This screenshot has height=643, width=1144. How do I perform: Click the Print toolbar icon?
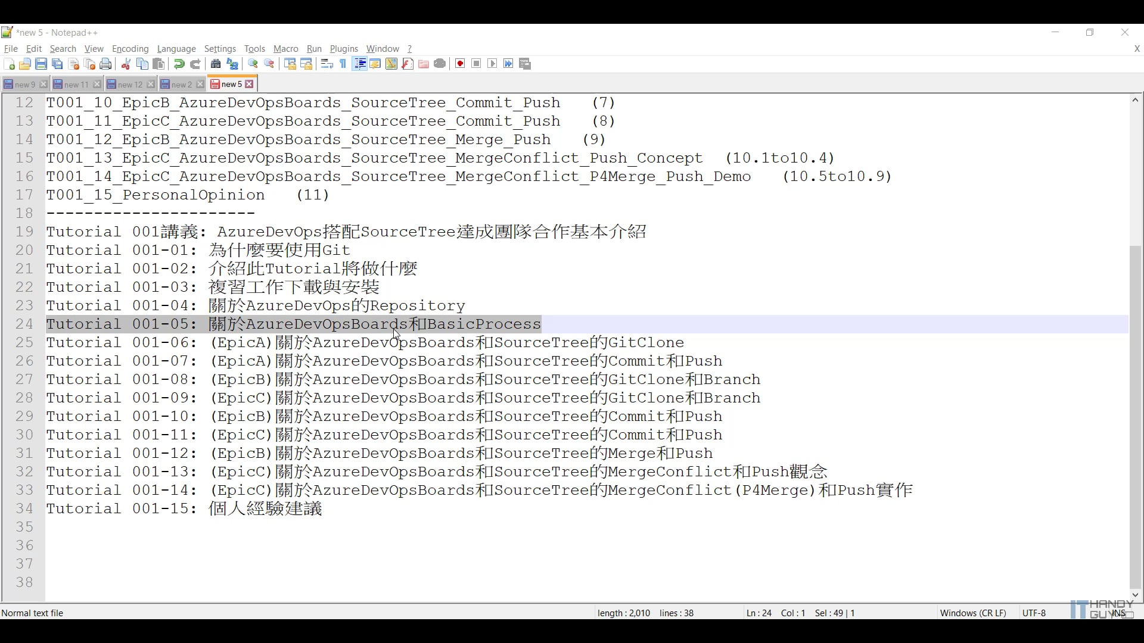pyautogui.click(x=105, y=64)
